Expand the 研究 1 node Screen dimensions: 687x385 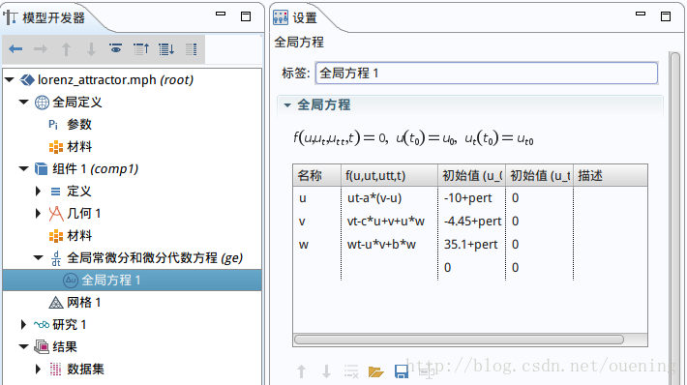tap(23, 325)
